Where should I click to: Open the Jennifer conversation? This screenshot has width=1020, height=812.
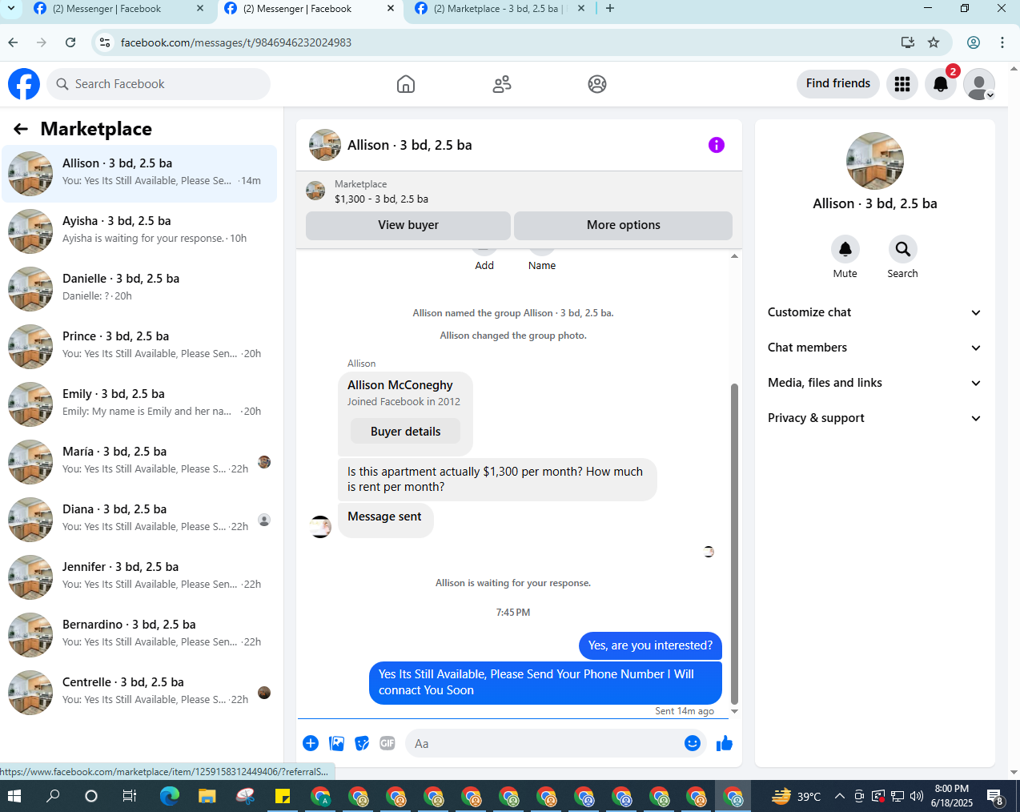[x=139, y=577]
